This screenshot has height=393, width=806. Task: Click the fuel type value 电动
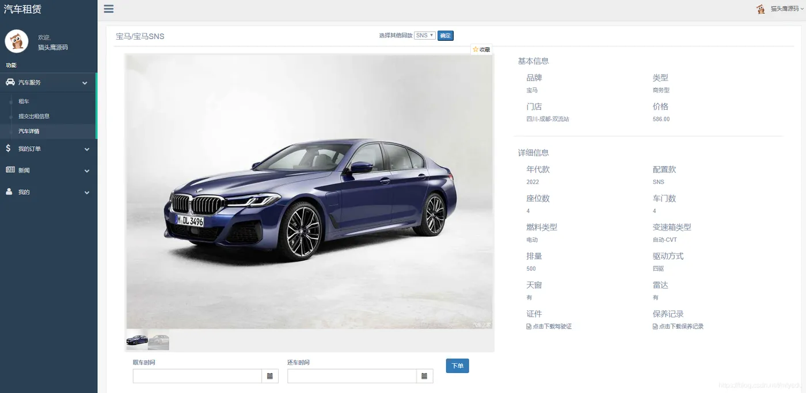pos(532,240)
